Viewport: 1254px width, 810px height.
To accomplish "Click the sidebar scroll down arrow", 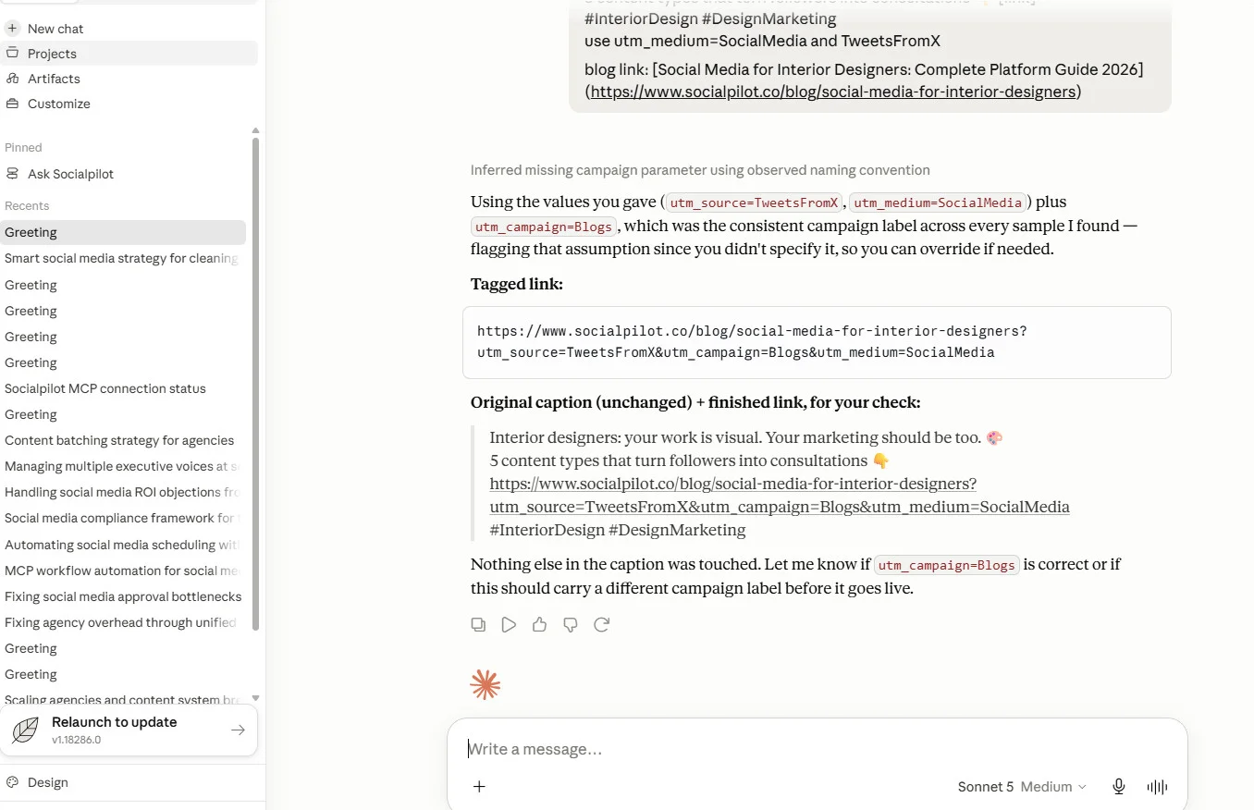I will point(256,698).
